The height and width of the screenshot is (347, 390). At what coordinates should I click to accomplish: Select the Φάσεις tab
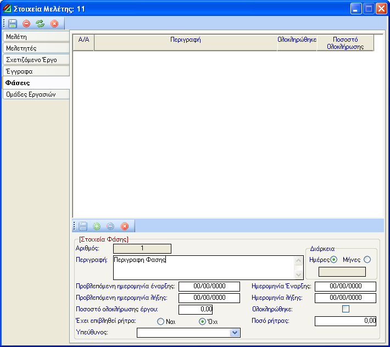(36, 83)
